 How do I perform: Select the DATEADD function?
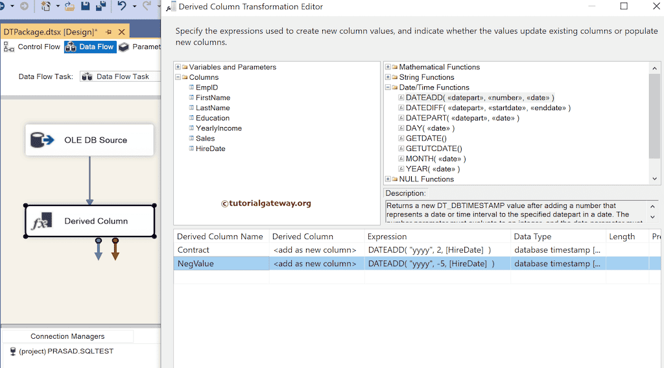pyautogui.click(x=480, y=98)
